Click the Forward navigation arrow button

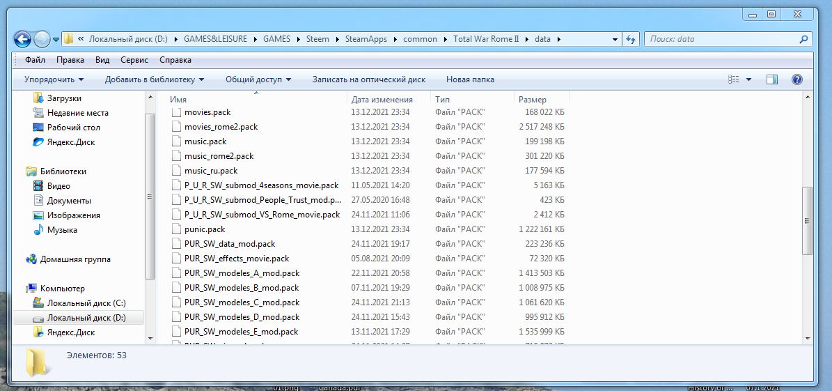42,39
